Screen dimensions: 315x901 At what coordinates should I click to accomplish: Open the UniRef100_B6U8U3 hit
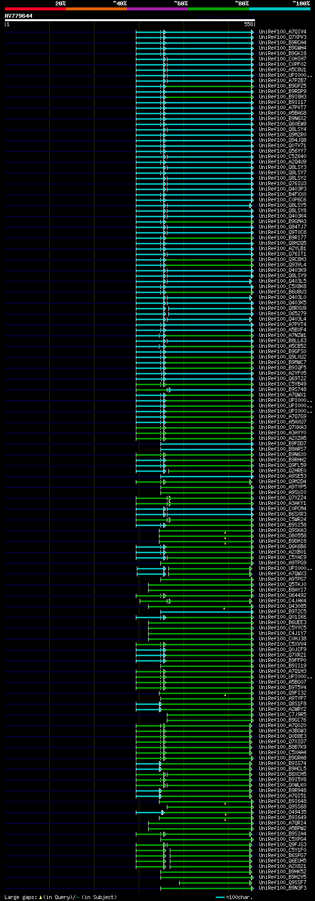[x=283, y=292]
